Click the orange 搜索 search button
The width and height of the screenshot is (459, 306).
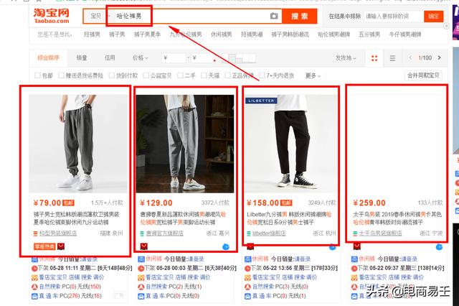300,16
